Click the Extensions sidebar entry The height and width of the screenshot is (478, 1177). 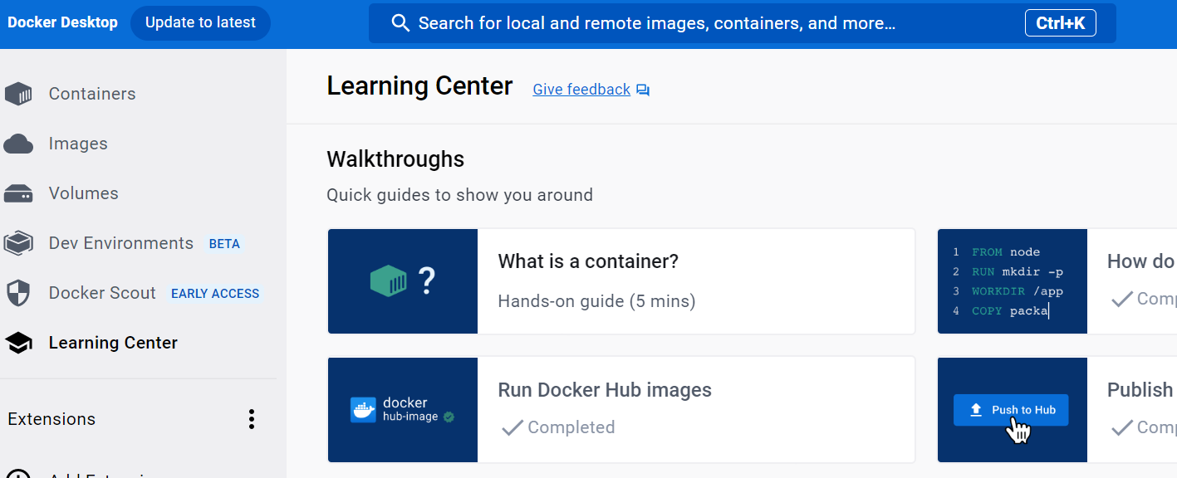[51, 419]
